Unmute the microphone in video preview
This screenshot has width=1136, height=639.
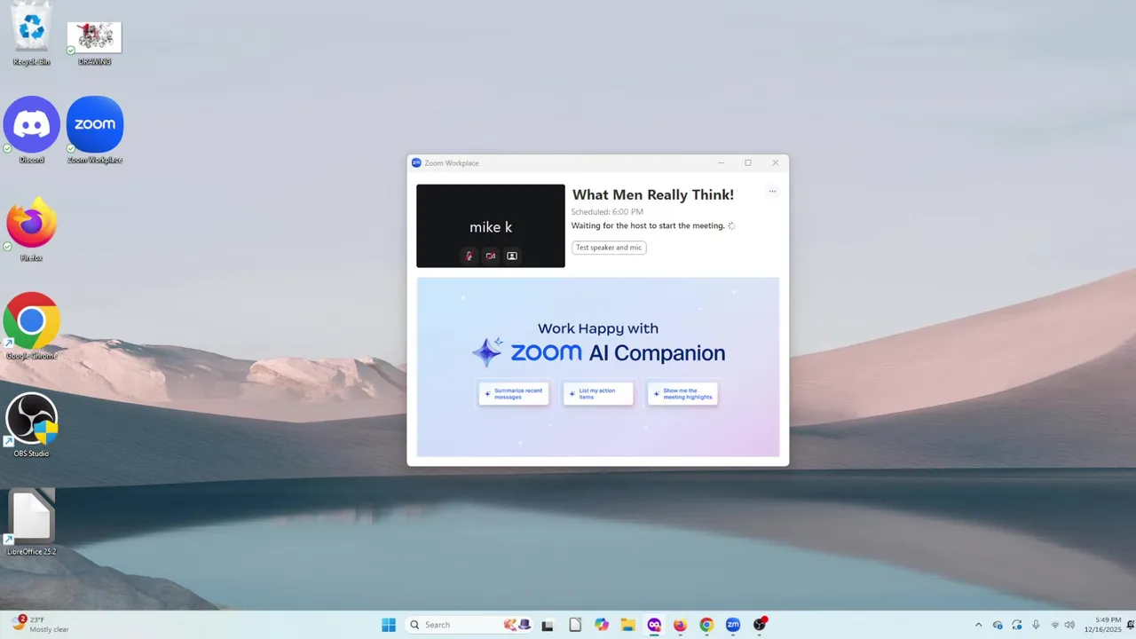pyautogui.click(x=469, y=256)
